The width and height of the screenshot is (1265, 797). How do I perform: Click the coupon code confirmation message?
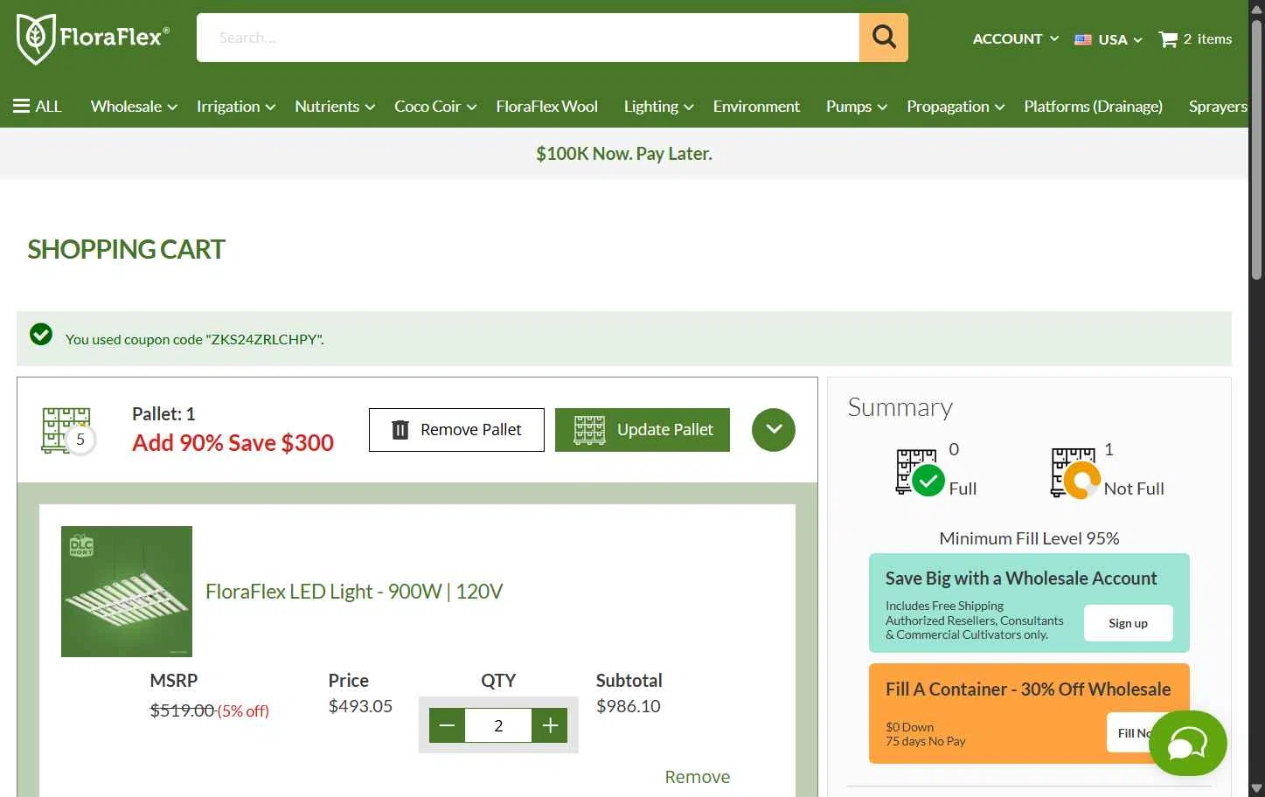tap(194, 339)
